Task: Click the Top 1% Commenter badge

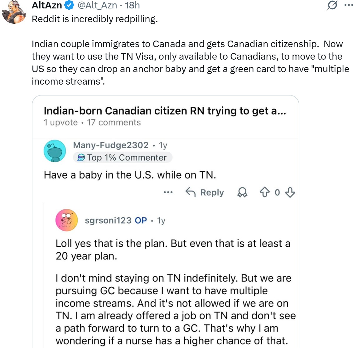Action: 123,158
